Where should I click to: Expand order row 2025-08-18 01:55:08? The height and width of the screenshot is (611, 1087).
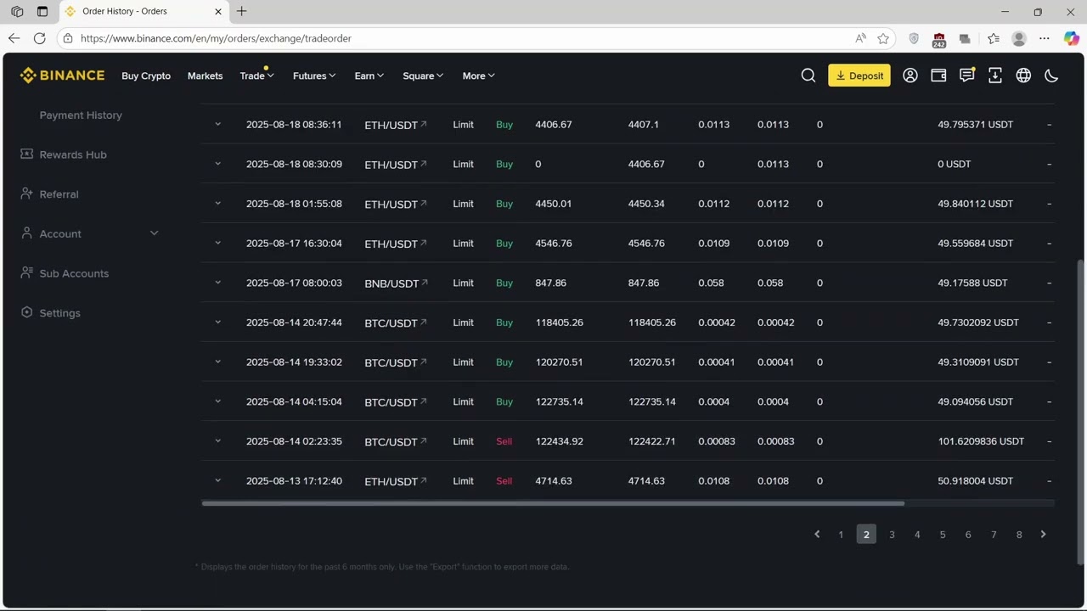pyautogui.click(x=217, y=203)
